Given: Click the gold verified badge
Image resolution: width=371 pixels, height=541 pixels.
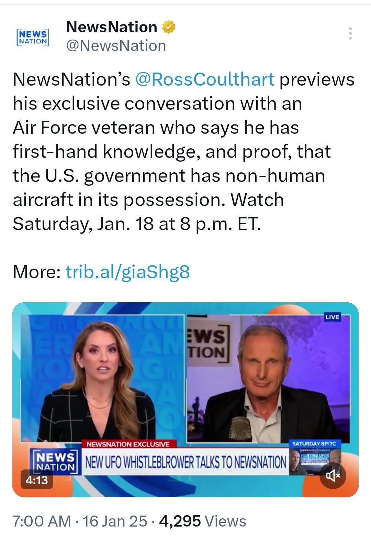Looking at the screenshot, I should pos(169,27).
